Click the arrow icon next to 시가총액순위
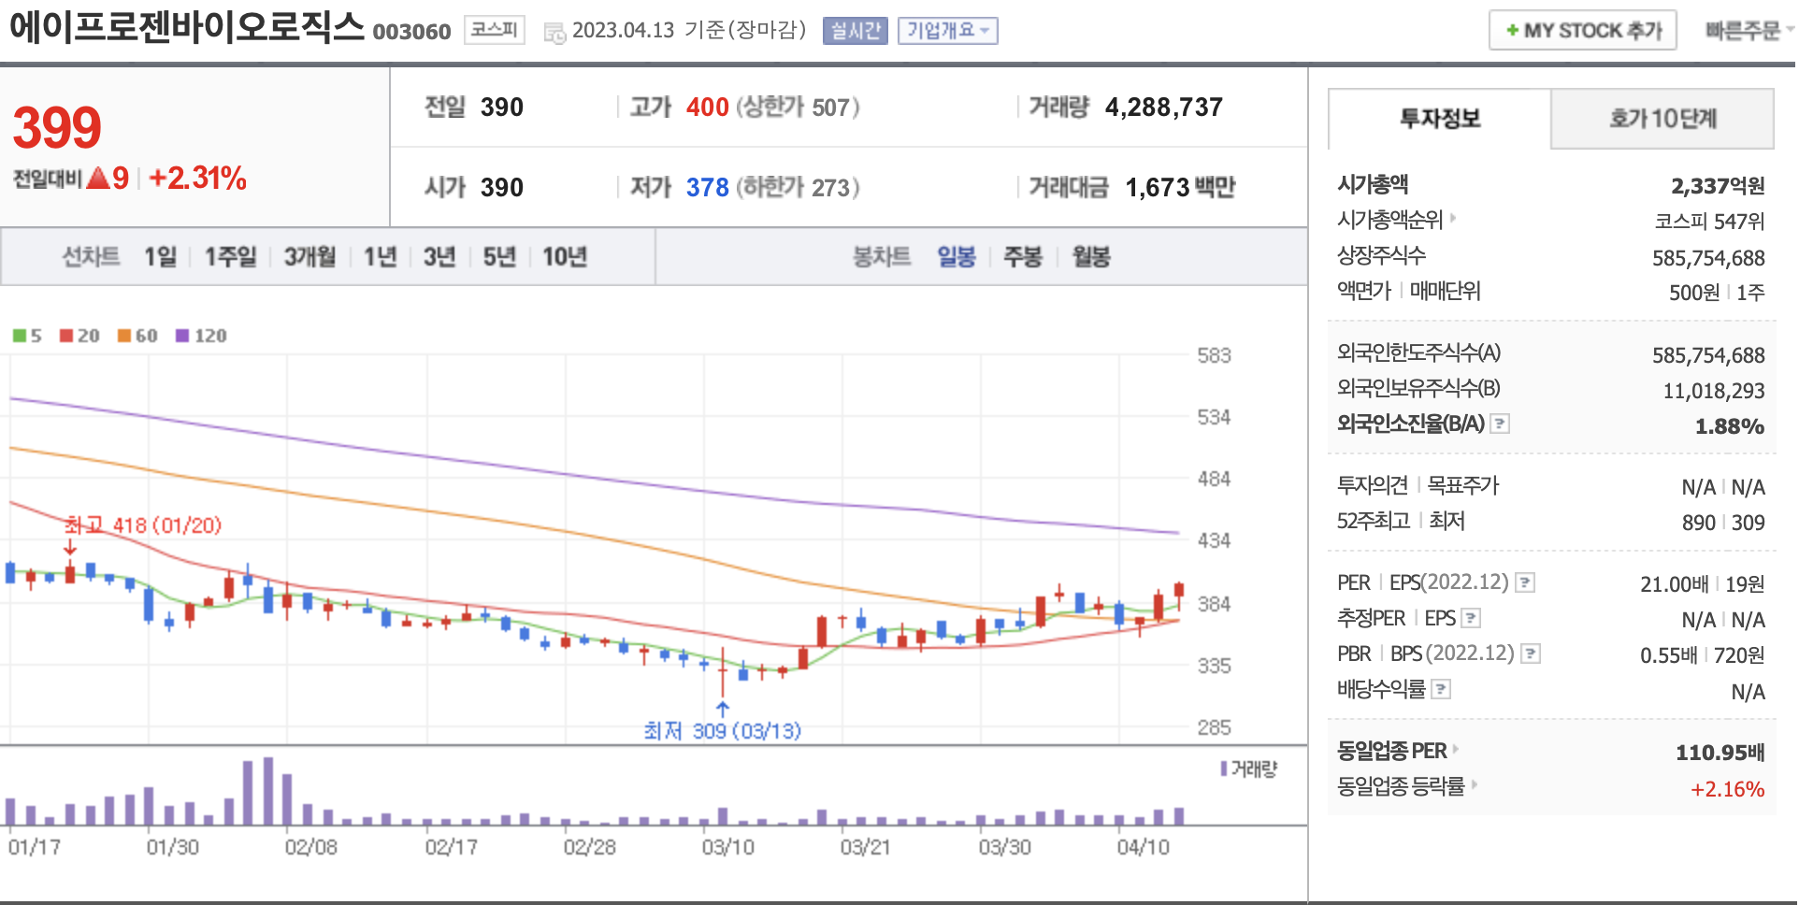The height and width of the screenshot is (905, 1799). point(1453,219)
